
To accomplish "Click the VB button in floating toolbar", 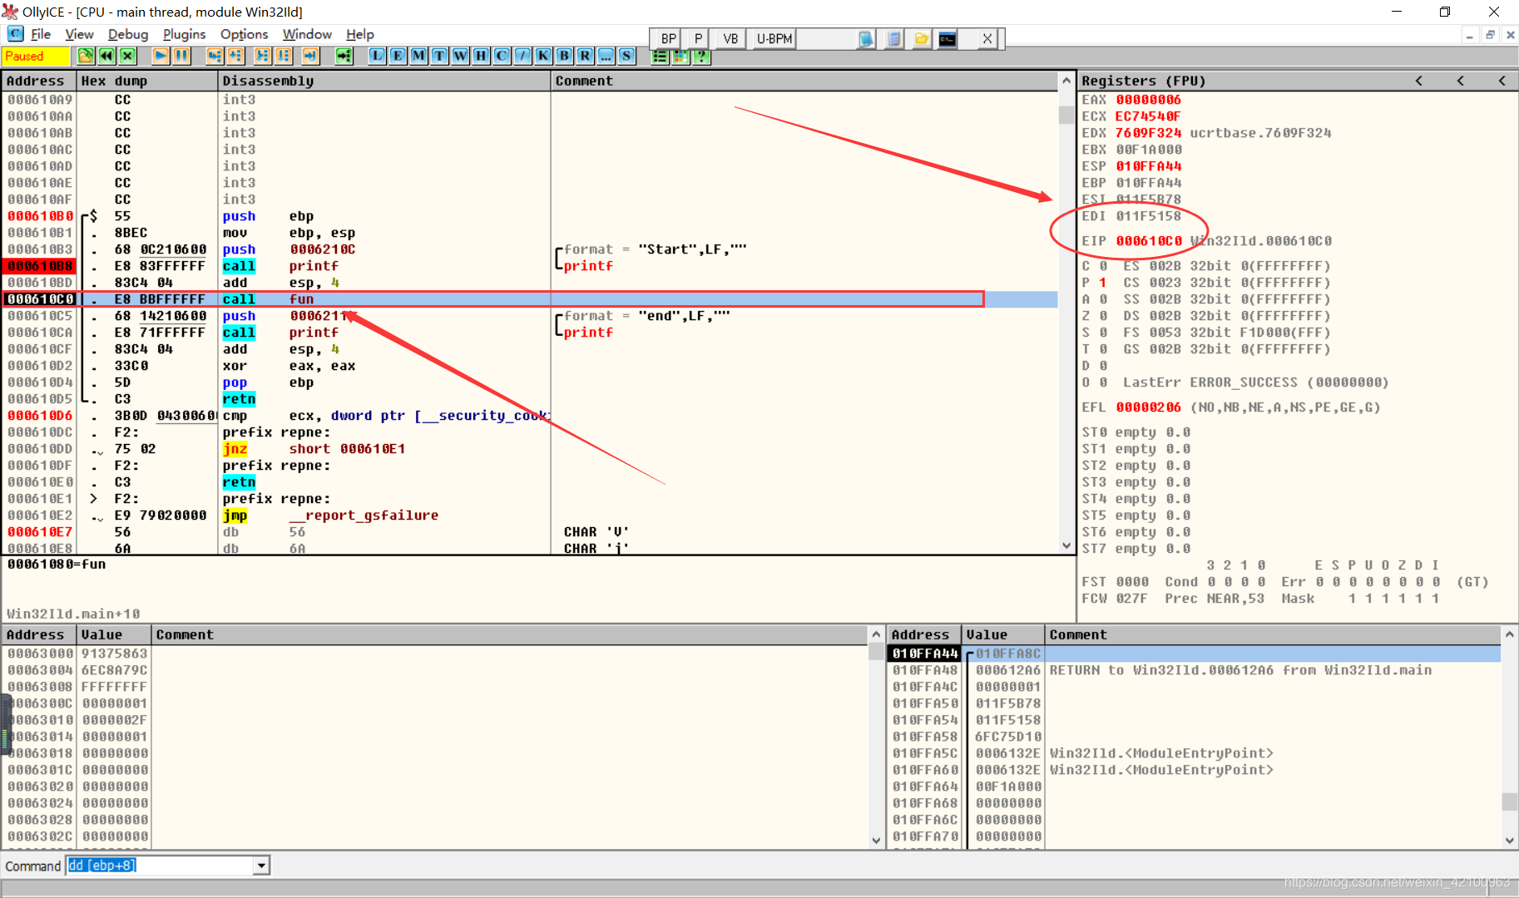I will tap(730, 38).
